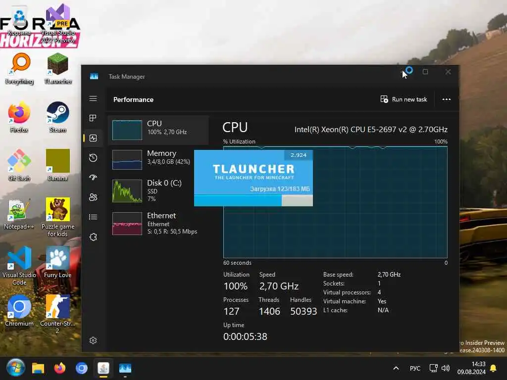Click the TLauncher splash logo
This screenshot has height=380, width=507.
253,171
